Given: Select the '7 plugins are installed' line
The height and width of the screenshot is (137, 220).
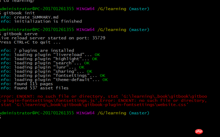Looking at the screenshot, I should (37, 51).
